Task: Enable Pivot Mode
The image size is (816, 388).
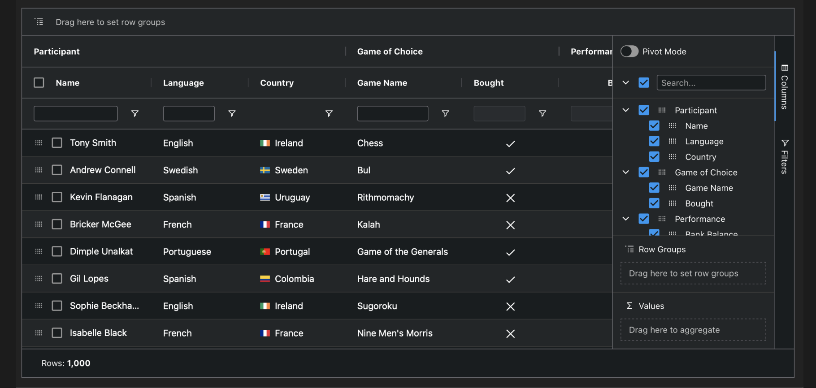Action: (x=629, y=51)
